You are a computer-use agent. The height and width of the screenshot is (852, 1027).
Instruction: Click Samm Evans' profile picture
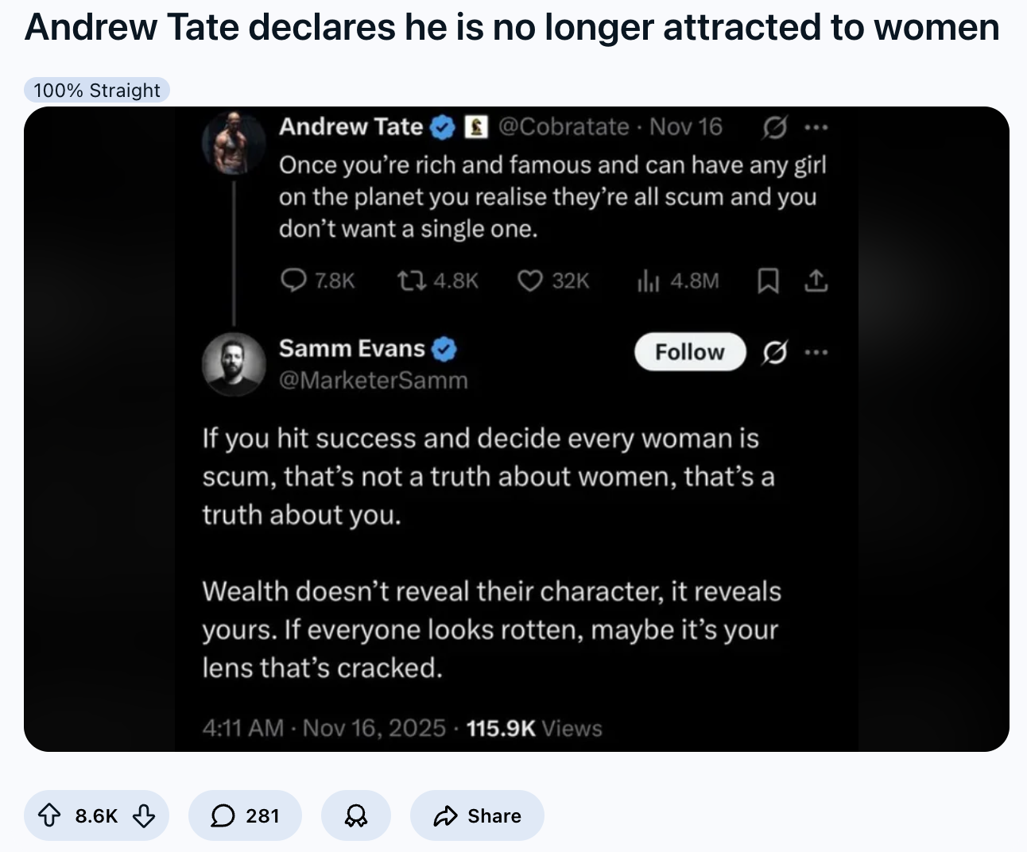234,364
